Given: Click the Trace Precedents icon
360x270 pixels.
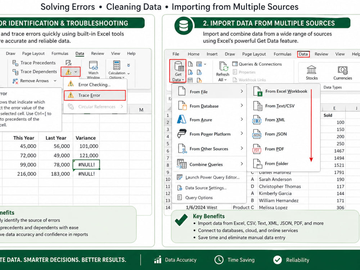Looking at the screenshot, I should tap(15, 63).
